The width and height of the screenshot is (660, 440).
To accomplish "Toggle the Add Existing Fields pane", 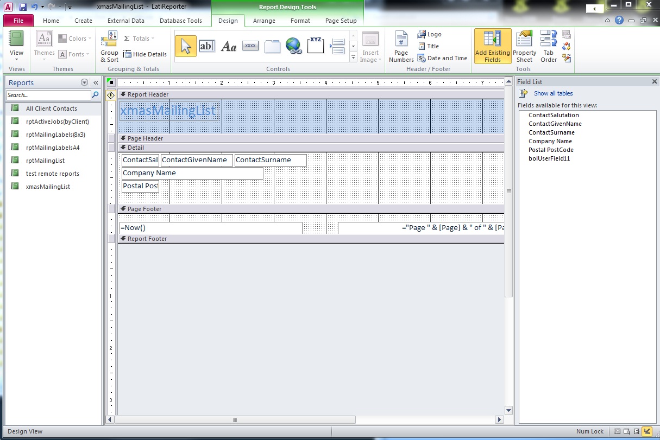I will pyautogui.click(x=493, y=47).
